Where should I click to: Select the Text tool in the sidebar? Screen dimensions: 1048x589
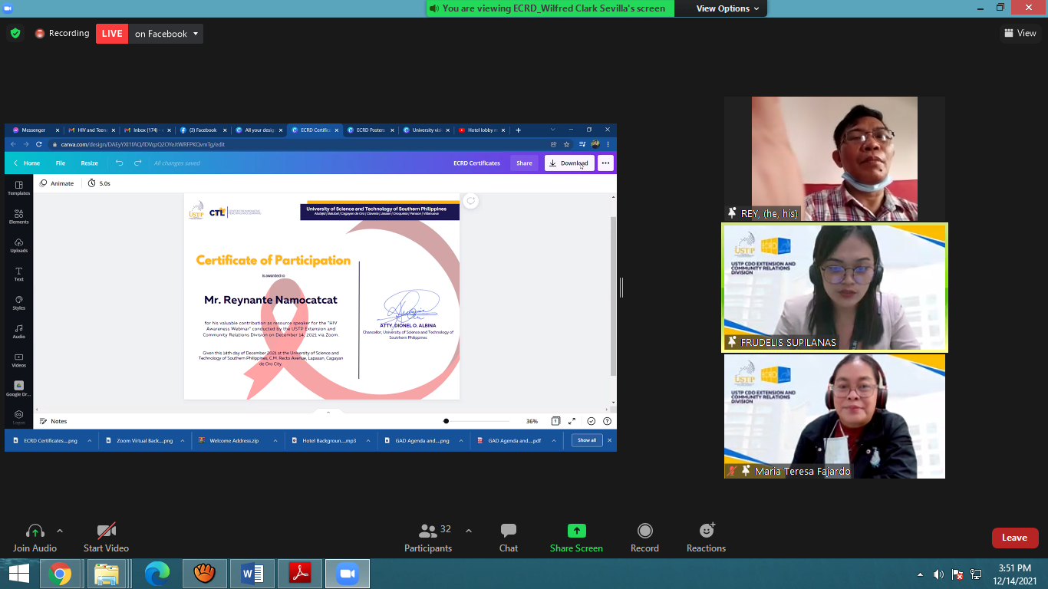coord(18,275)
